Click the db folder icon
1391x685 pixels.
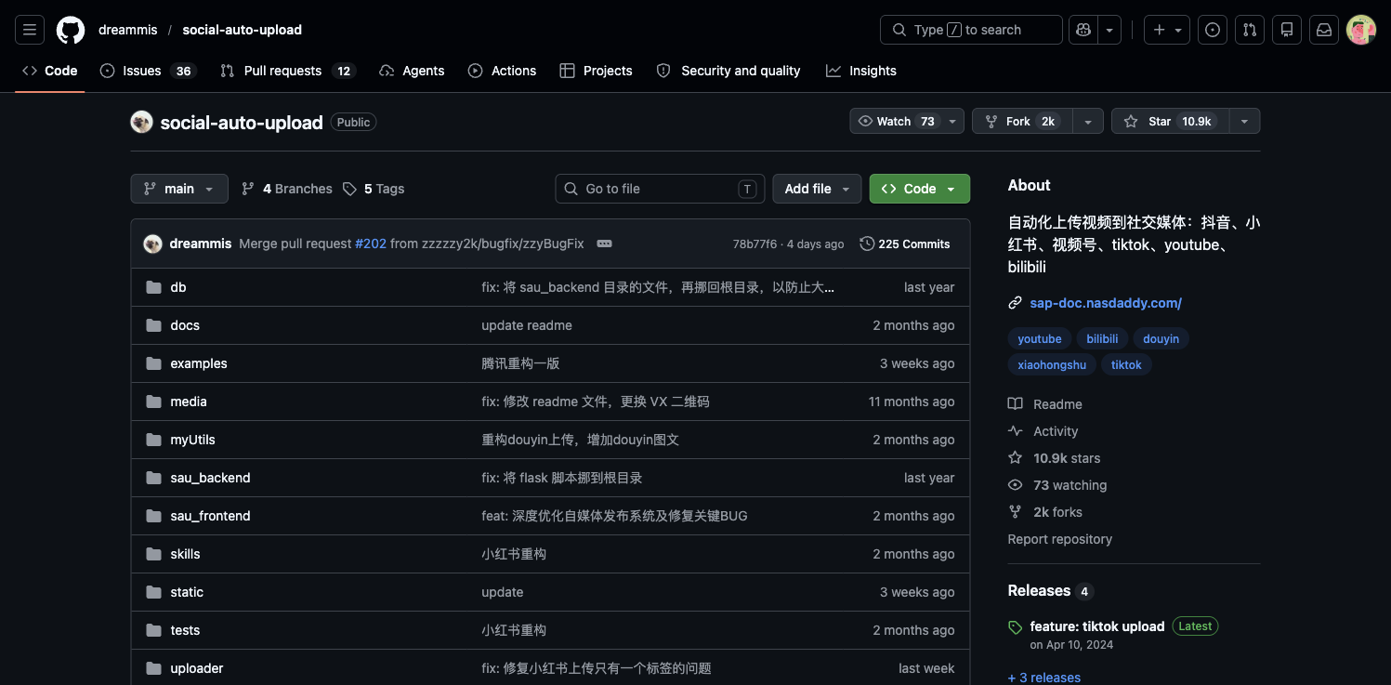click(153, 287)
